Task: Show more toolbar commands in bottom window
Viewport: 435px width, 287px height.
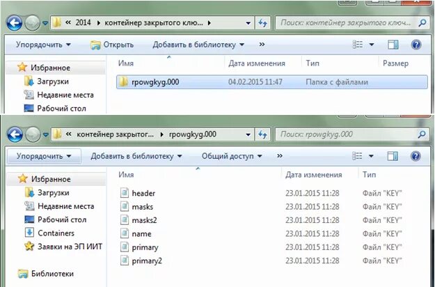Action: (x=279, y=156)
